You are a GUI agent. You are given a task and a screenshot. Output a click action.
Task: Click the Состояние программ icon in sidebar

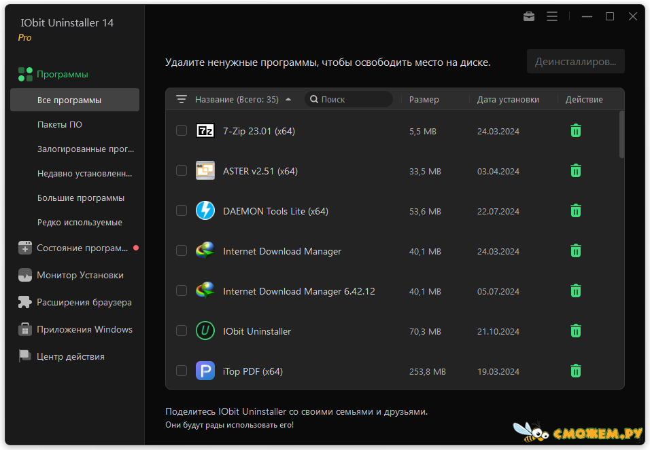(x=25, y=248)
